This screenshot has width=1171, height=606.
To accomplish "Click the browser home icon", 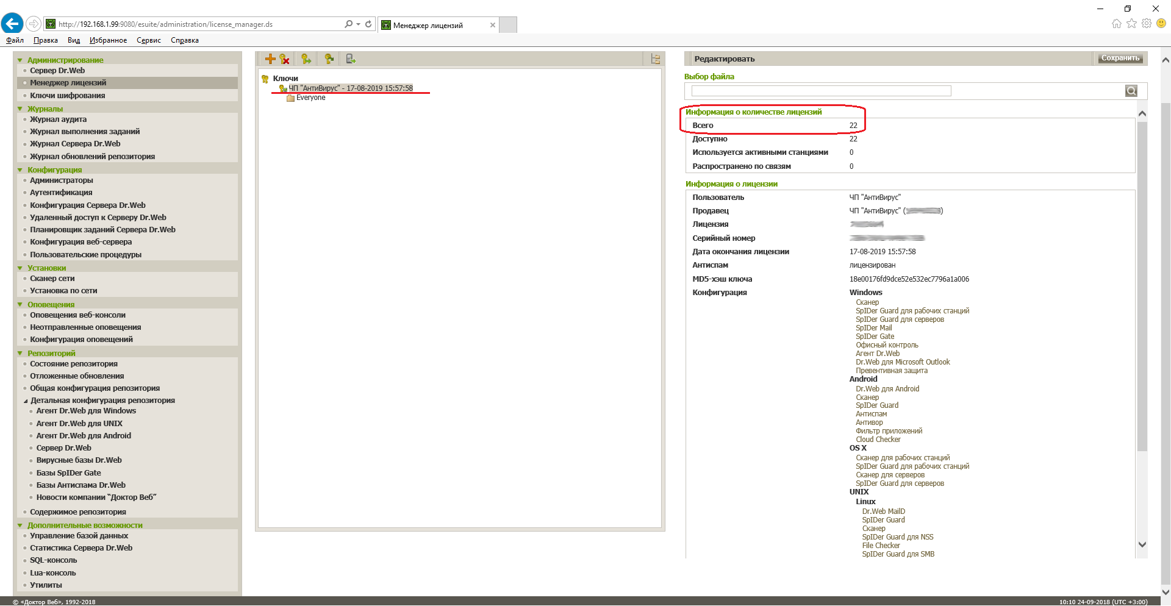I will coord(1117,23).
